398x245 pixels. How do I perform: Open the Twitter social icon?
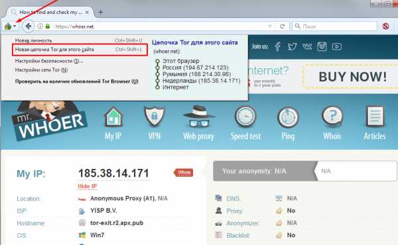[x=292, y=46]
